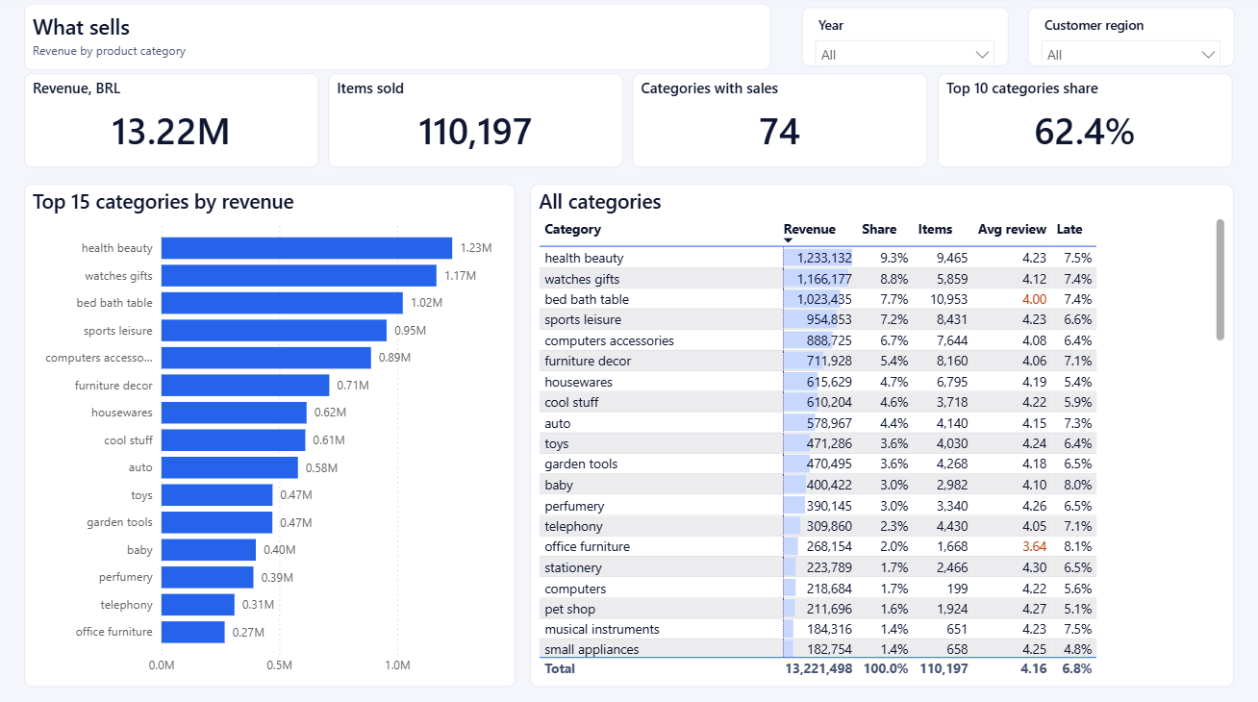Open the Year filter dropdown

(904, 55)
